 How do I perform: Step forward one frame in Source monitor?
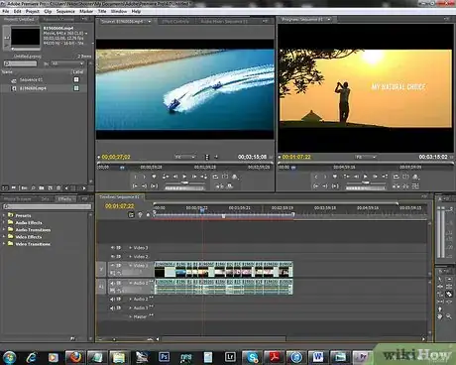coord(194,177)
